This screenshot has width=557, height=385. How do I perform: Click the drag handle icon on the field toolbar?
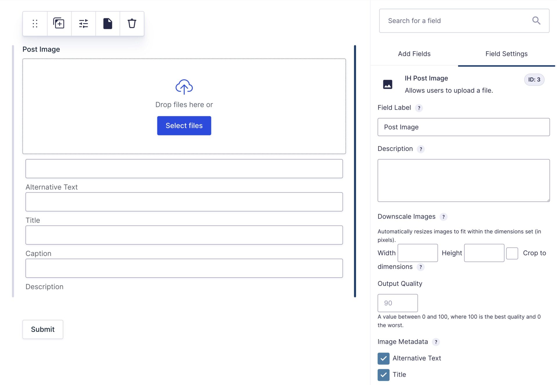click(35, 23)
